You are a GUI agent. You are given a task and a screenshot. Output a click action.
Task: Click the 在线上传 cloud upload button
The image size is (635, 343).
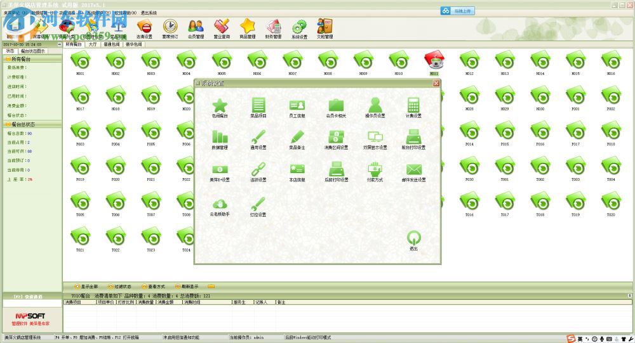pos(458,11)
